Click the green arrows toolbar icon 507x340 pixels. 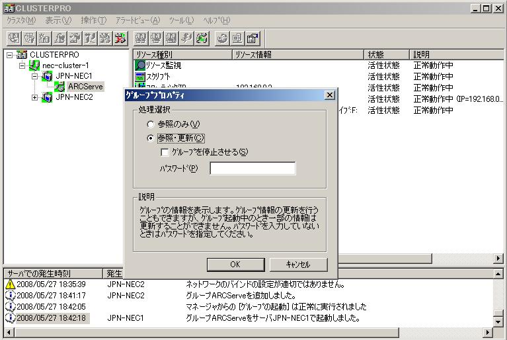coord(202,38)
